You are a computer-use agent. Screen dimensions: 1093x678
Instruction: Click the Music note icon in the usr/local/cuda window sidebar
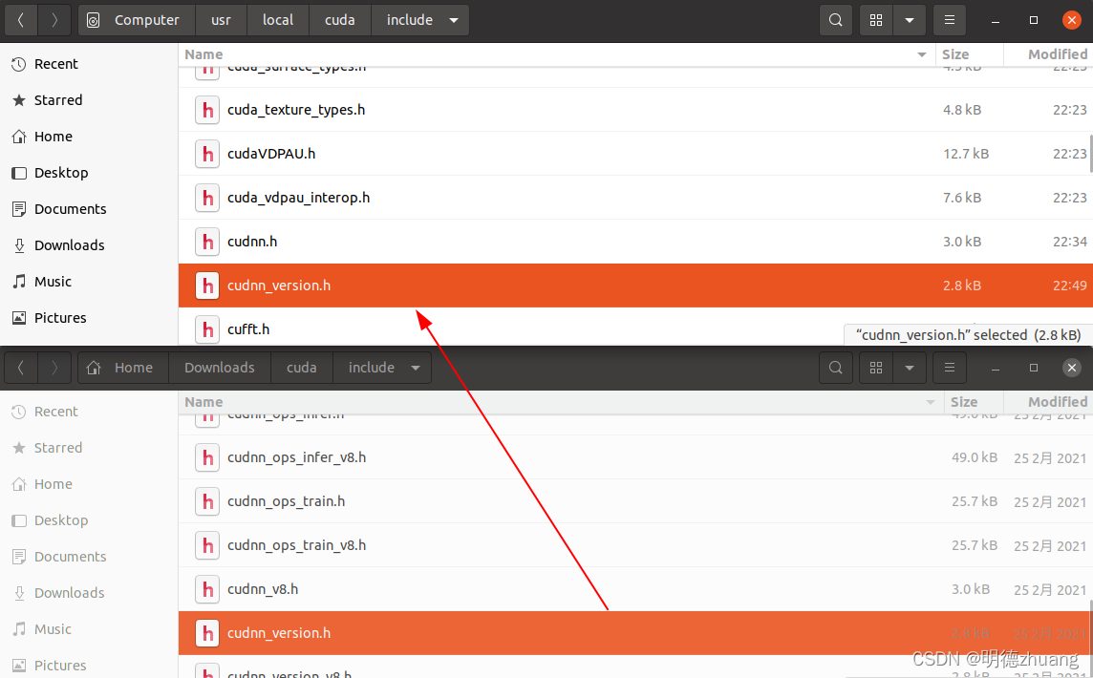[x=19, y=282]
